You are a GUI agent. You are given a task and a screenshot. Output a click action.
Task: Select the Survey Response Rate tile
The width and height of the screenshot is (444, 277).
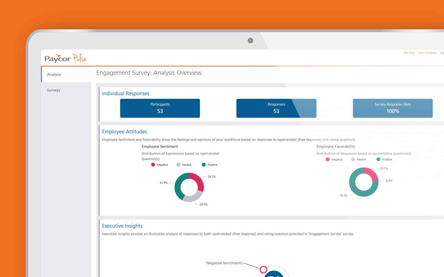tap(393, 108)
